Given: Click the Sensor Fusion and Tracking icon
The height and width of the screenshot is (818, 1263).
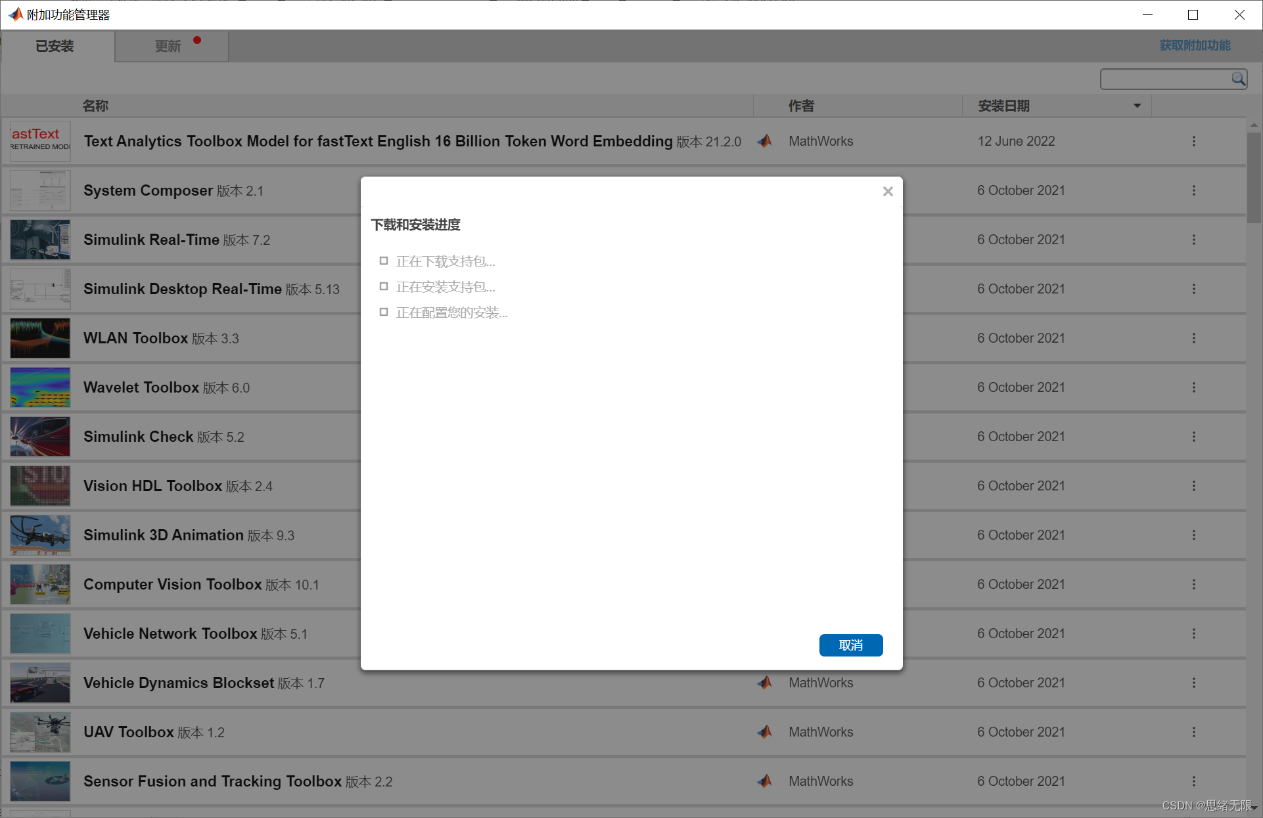Looking at the screenshot, I should (39, 782).
